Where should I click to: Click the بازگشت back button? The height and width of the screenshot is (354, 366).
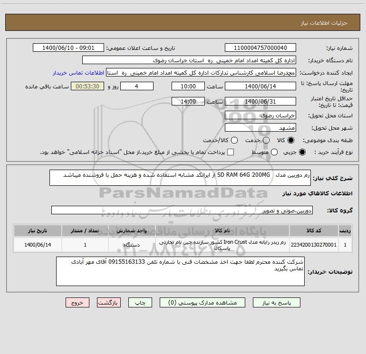tap(109, 303)
